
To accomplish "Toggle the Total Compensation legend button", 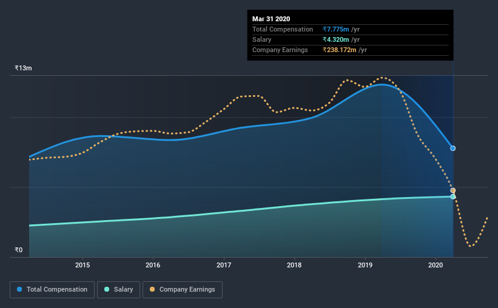I will tap(52, 290).
